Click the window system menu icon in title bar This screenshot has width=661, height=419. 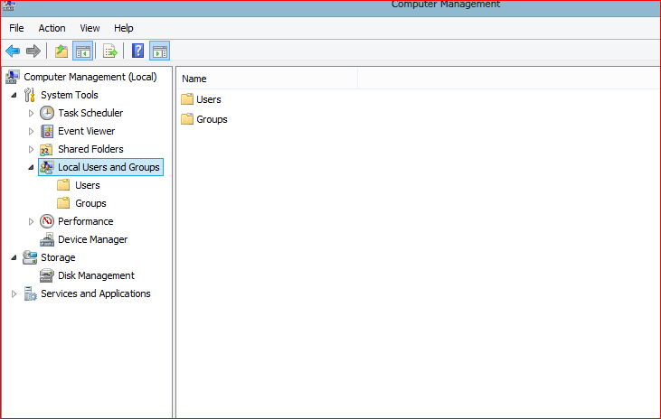[x=9, y=5]
